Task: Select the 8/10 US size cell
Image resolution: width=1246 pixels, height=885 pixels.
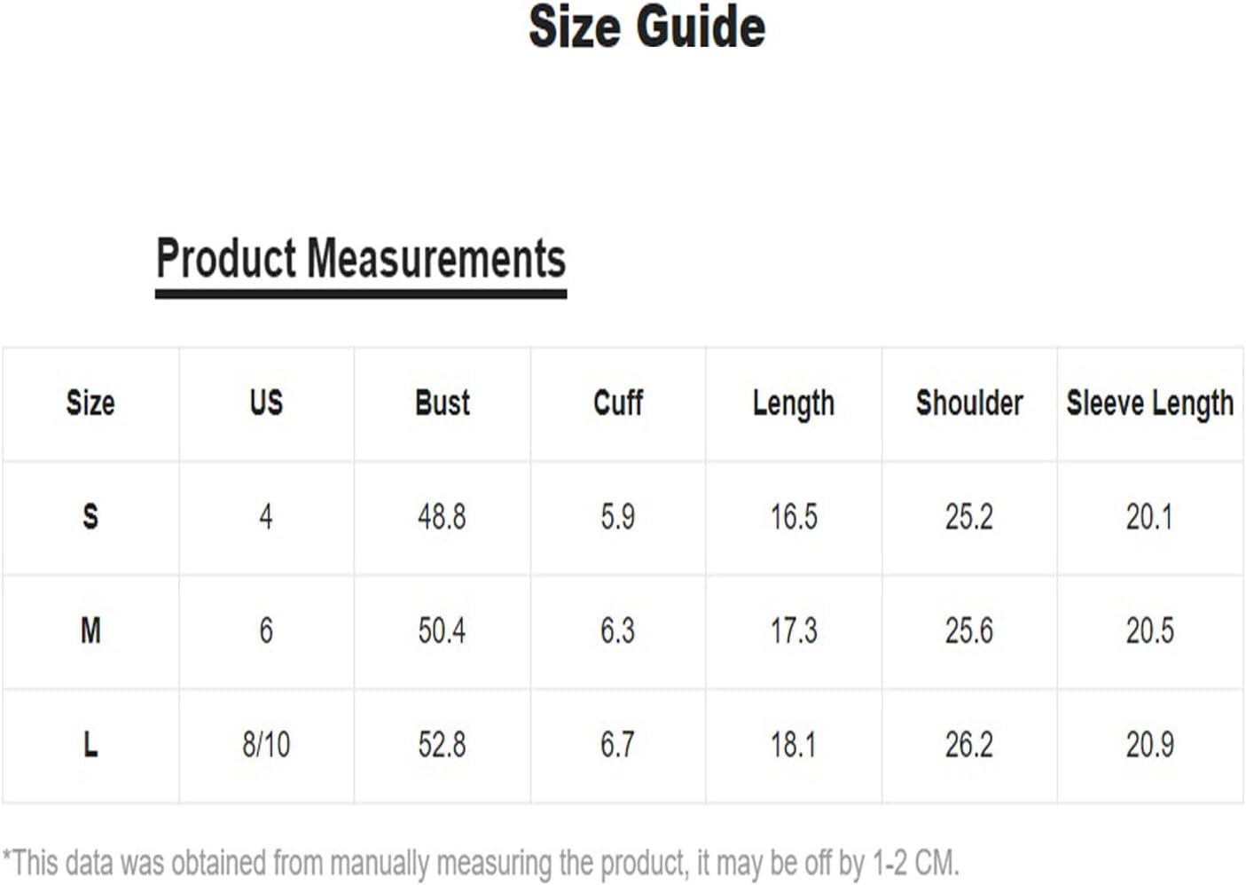Action: [x=266, y=745]
